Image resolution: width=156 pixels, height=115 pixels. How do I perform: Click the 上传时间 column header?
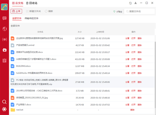click(x=100, y=32)
